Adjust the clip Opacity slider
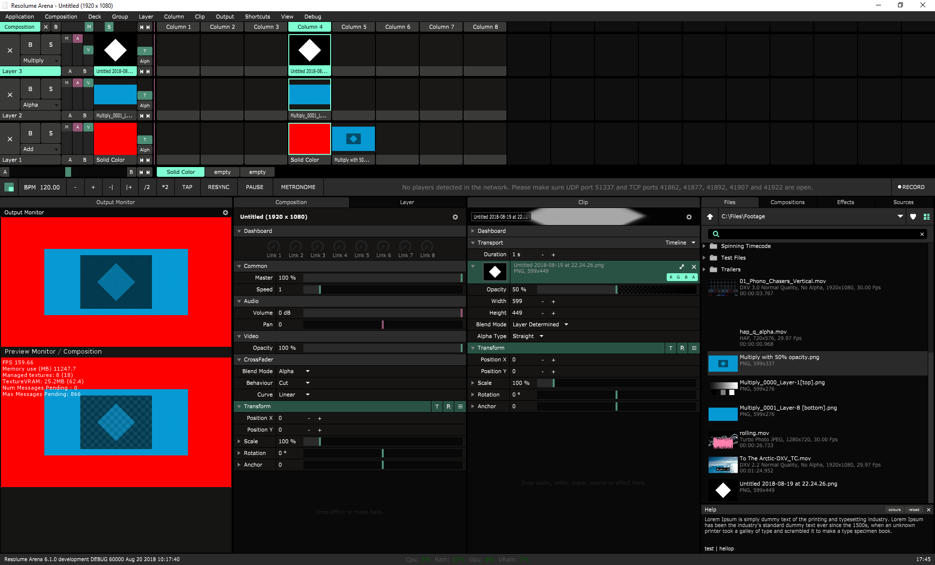 pos(616,289)
